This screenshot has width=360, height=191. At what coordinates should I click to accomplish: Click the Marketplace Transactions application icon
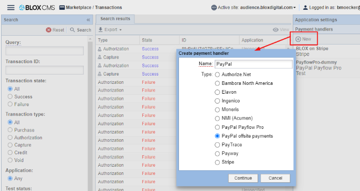[62, 8]
